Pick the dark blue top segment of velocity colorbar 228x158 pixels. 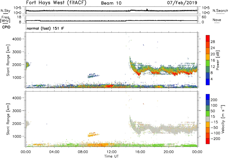[208, 97]
